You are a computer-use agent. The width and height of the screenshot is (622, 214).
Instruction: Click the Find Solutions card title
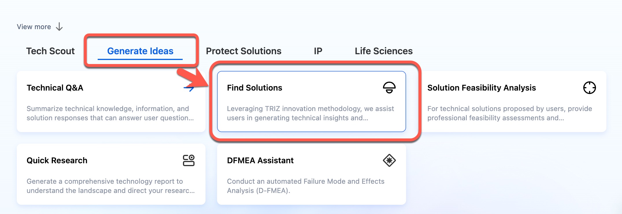(x=254, y=88)
